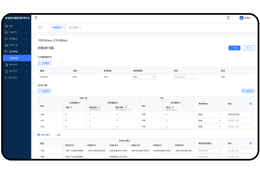The width and height of the screenshot is (260, 172).
Task: Expand the sidebar menu just below the highlighted item
Action: [x=26, y=65]
